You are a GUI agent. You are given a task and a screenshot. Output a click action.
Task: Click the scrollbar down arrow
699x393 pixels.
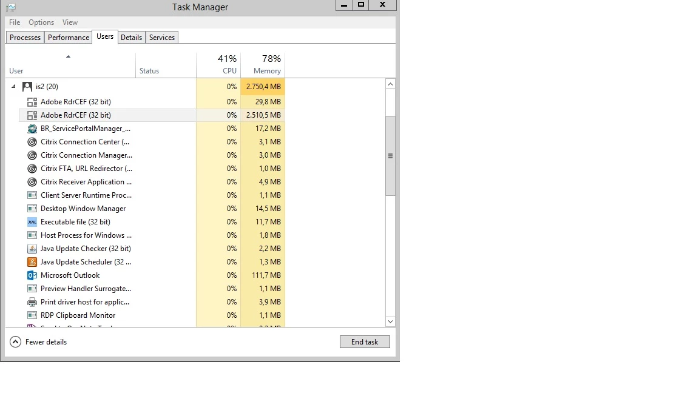391,321
